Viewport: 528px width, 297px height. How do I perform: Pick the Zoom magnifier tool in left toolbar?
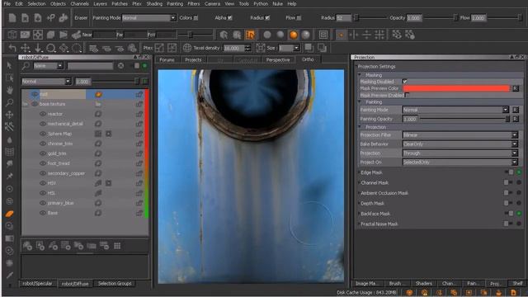9,102
